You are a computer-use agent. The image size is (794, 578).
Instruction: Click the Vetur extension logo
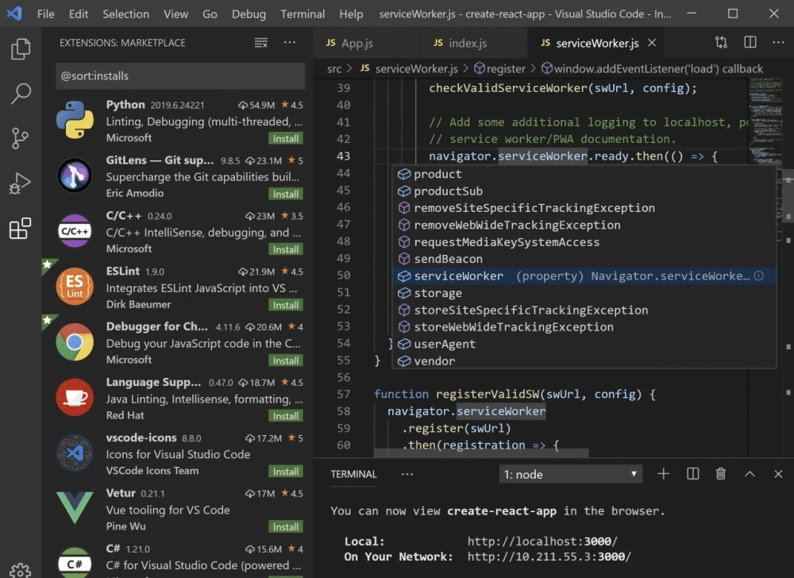75,507
